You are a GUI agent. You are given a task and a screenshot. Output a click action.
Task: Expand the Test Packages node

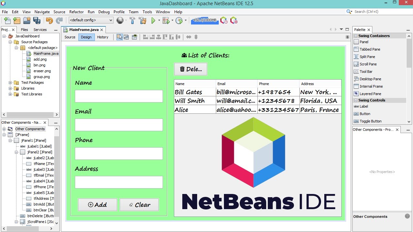tap(10, 82)
